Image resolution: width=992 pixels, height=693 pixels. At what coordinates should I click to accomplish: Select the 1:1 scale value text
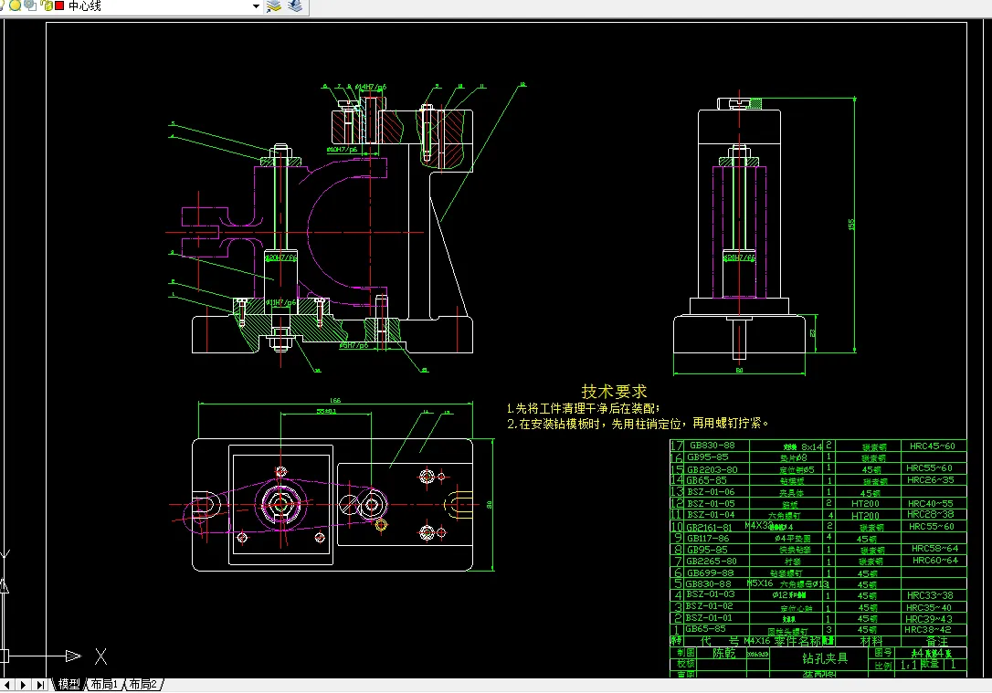(x=909, y=666)
